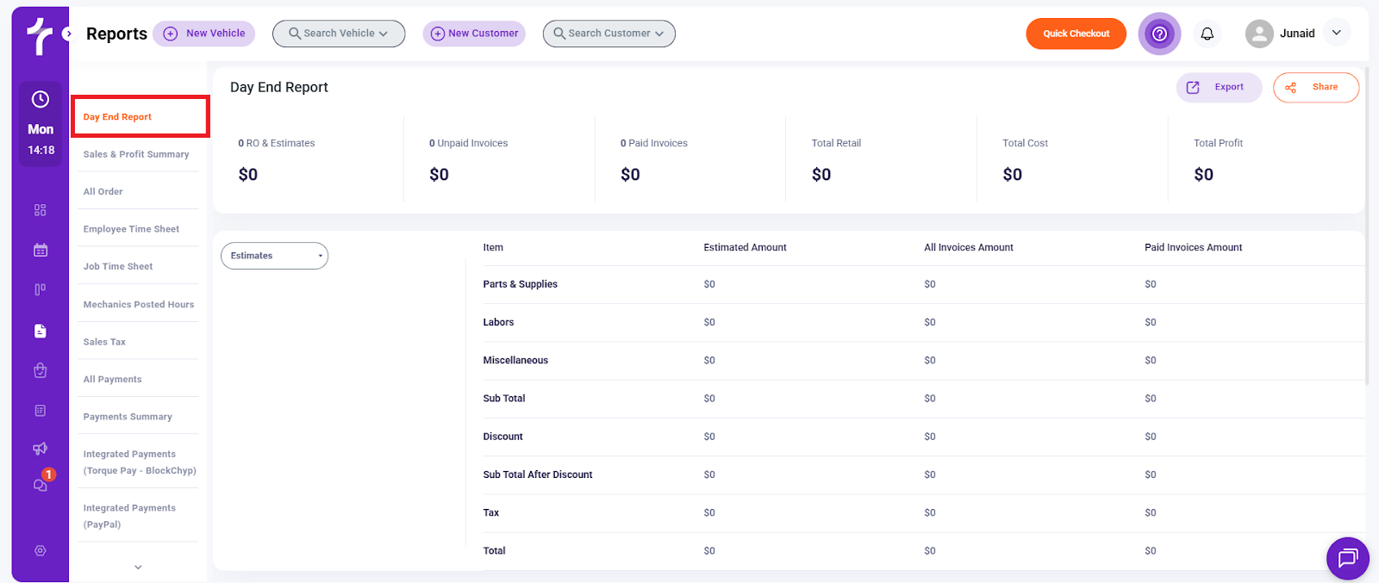Viewport: 1379px width, 583px height.
Task: Open the megaphone marketing icon
Action: pos(40,449)
